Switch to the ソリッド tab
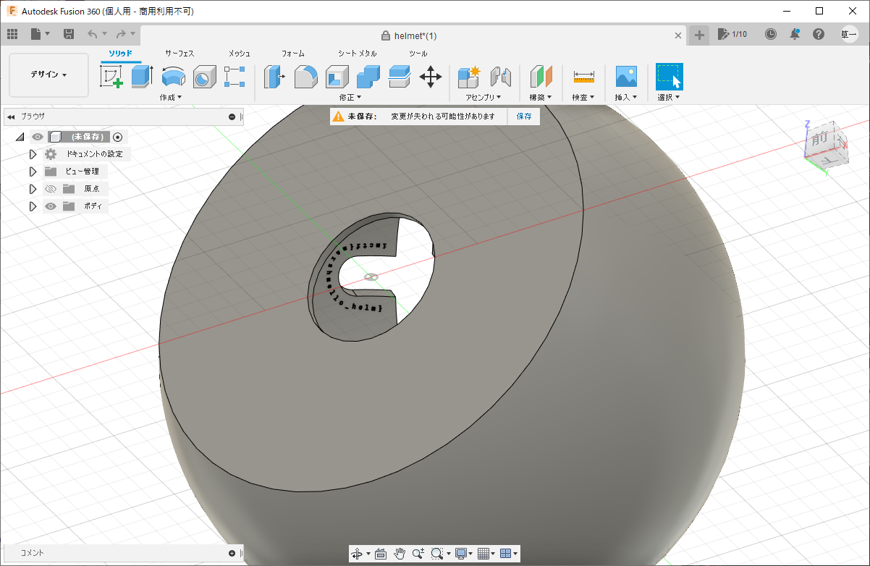The image size is (870, 566). (x=121, y=54)
